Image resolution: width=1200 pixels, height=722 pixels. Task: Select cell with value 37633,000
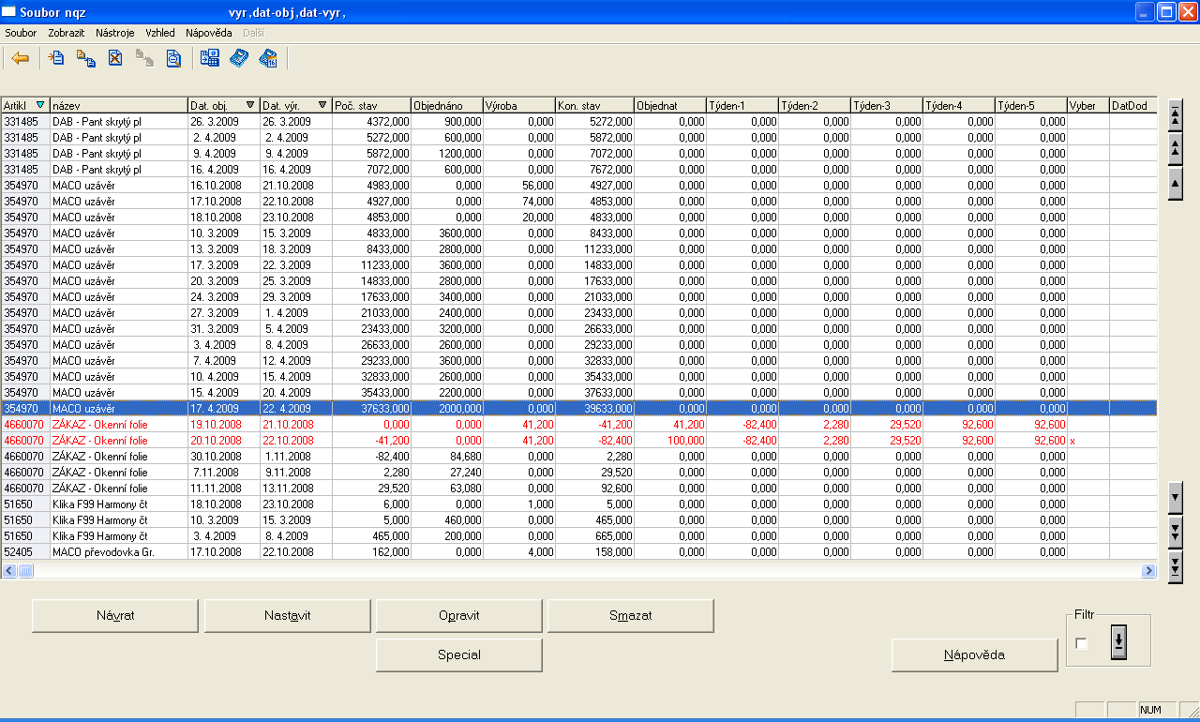pyautogui.click(x=371, y=409)
